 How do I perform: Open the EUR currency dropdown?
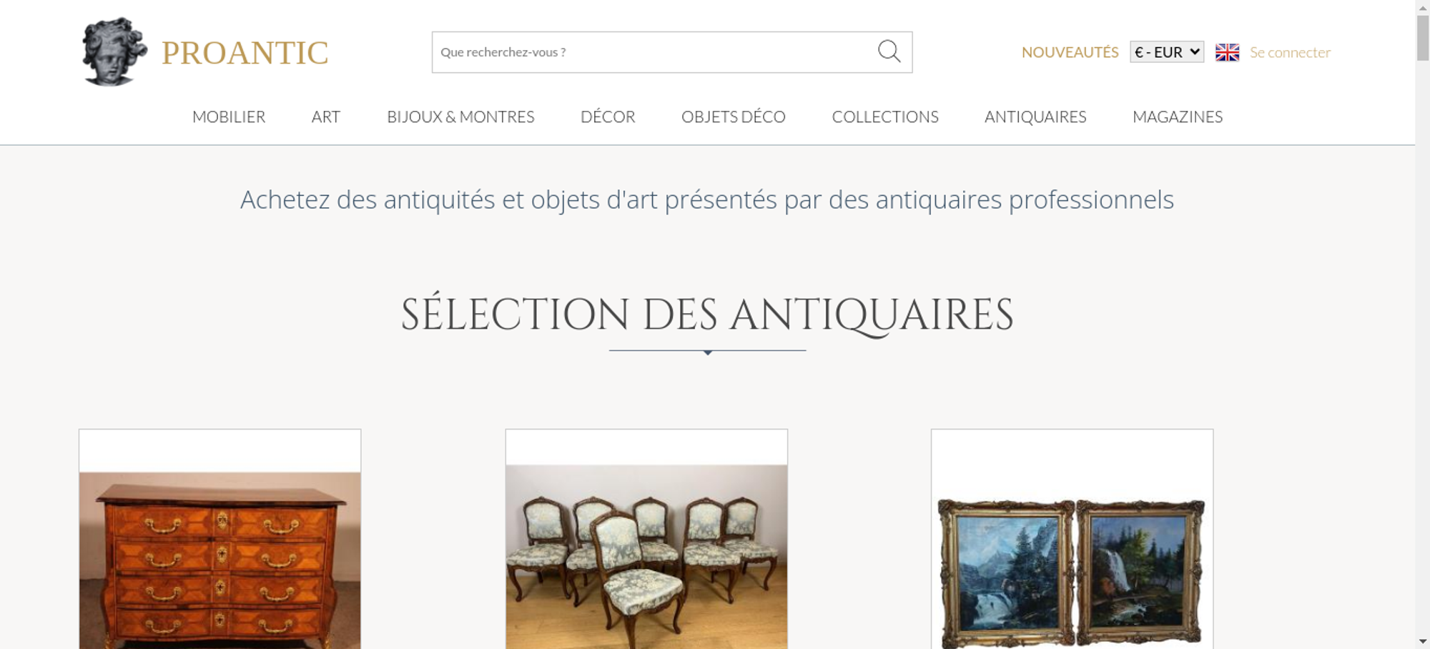point(1167,52)
